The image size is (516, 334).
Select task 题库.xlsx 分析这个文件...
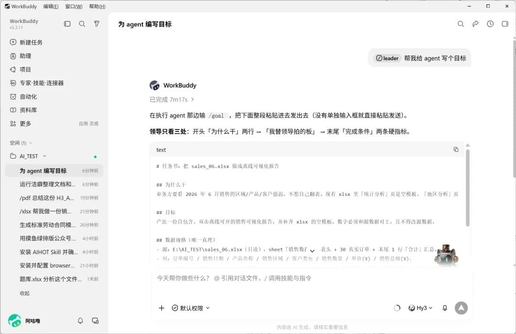coord(54,279)
